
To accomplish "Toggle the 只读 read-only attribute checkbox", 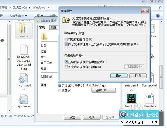I will (x=60, y=86).
